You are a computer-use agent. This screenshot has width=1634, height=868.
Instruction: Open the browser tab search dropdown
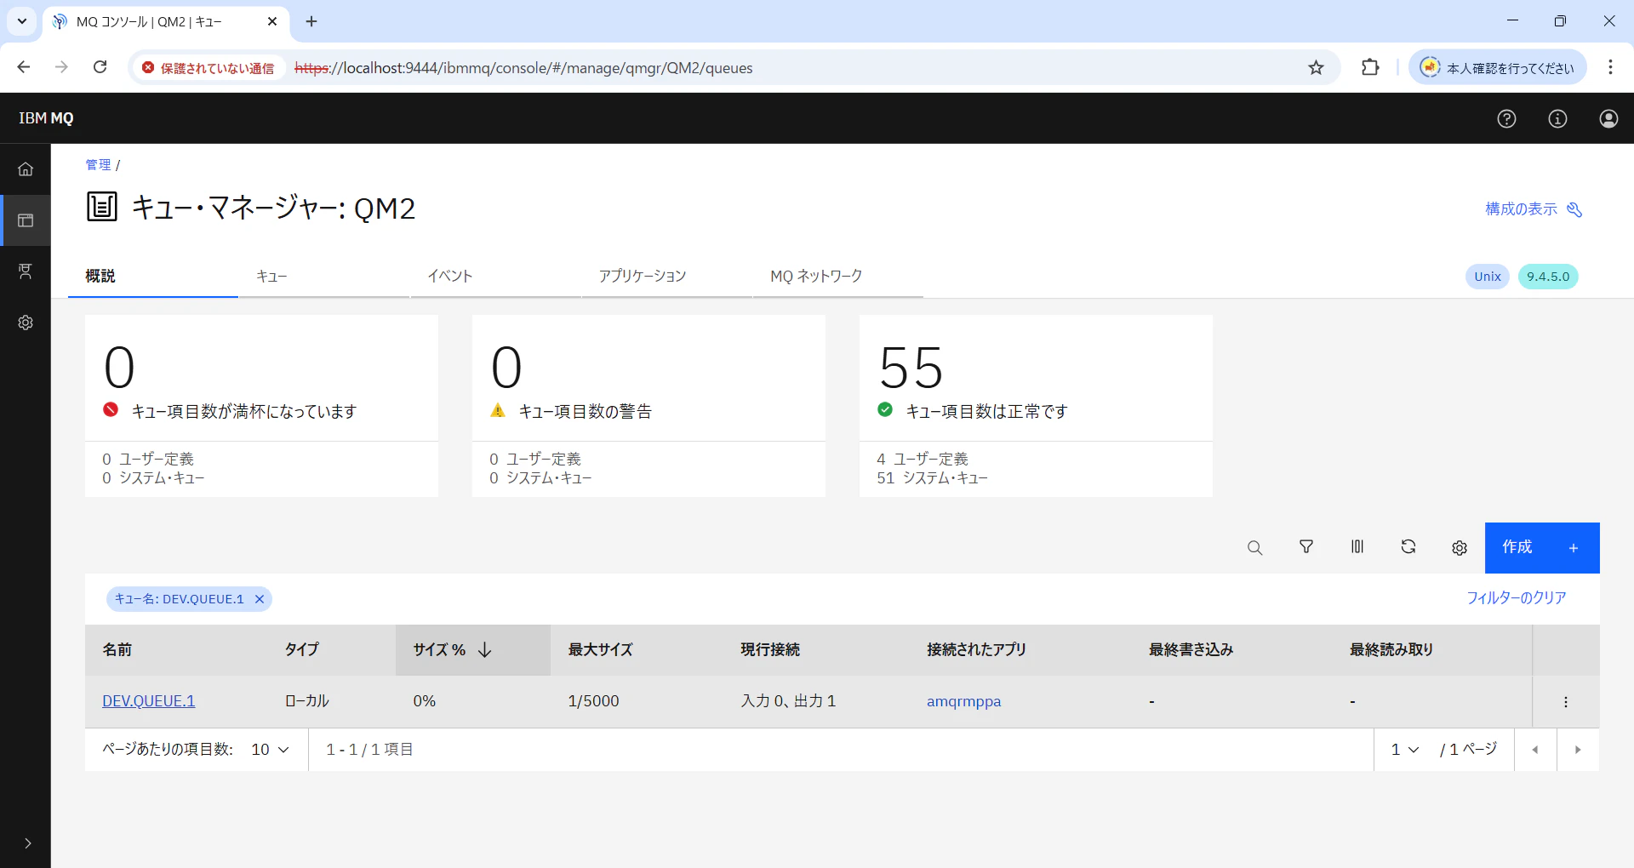pos(22,21)
